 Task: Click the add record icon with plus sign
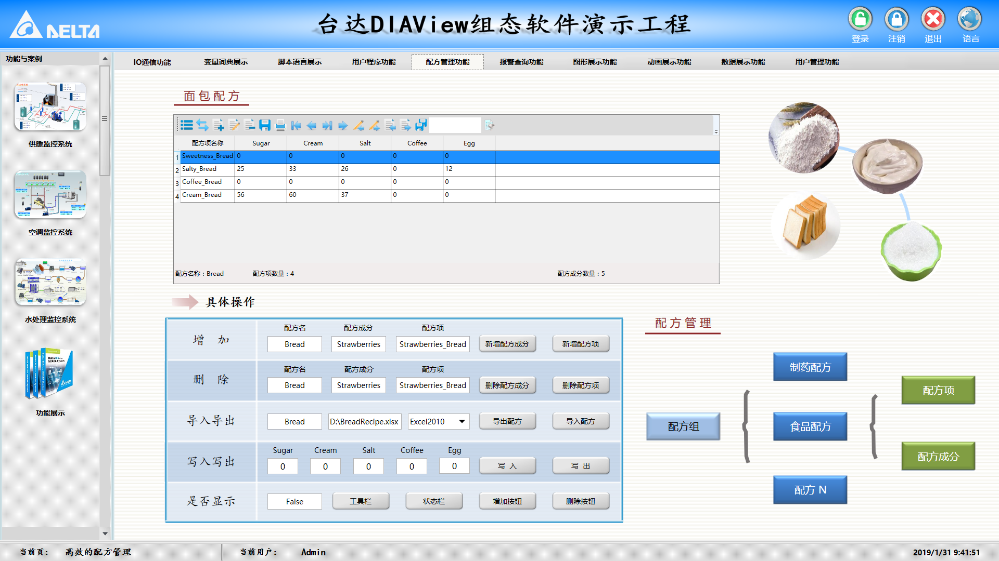(219, 125)
